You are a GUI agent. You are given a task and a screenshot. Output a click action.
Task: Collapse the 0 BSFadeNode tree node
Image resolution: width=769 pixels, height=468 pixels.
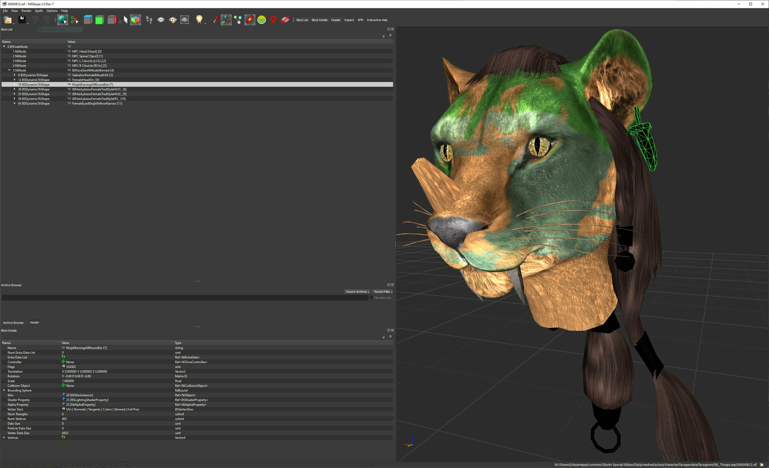click(x=4, y=46)
